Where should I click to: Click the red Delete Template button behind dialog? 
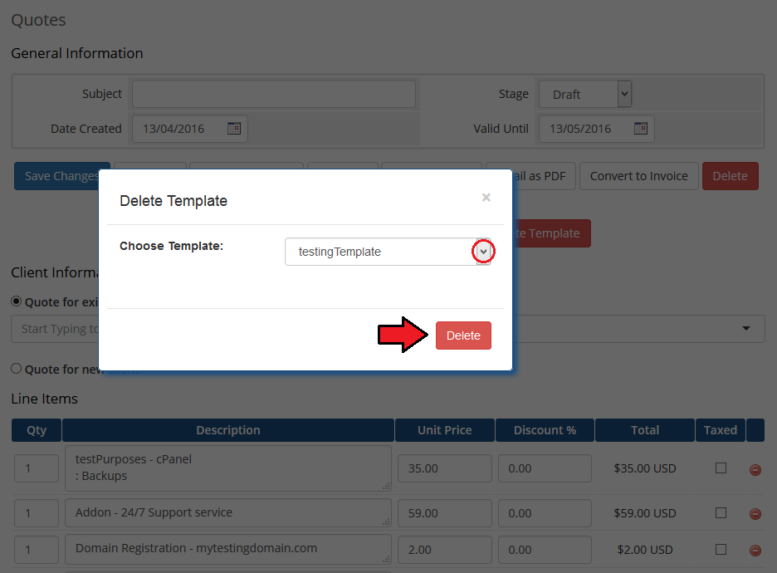(551, 233)
